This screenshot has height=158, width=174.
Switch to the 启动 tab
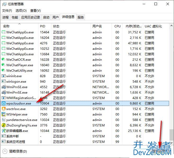click(x=46, y=17)
